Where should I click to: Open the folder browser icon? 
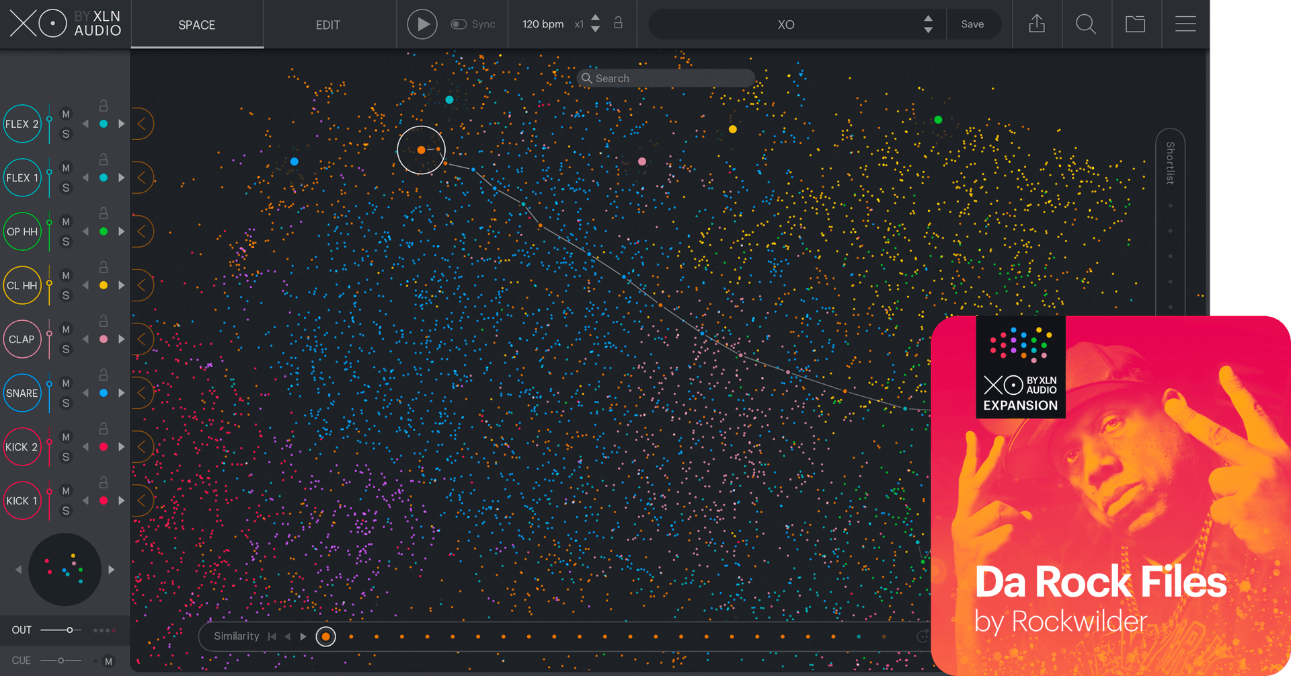coord(1136,24)
